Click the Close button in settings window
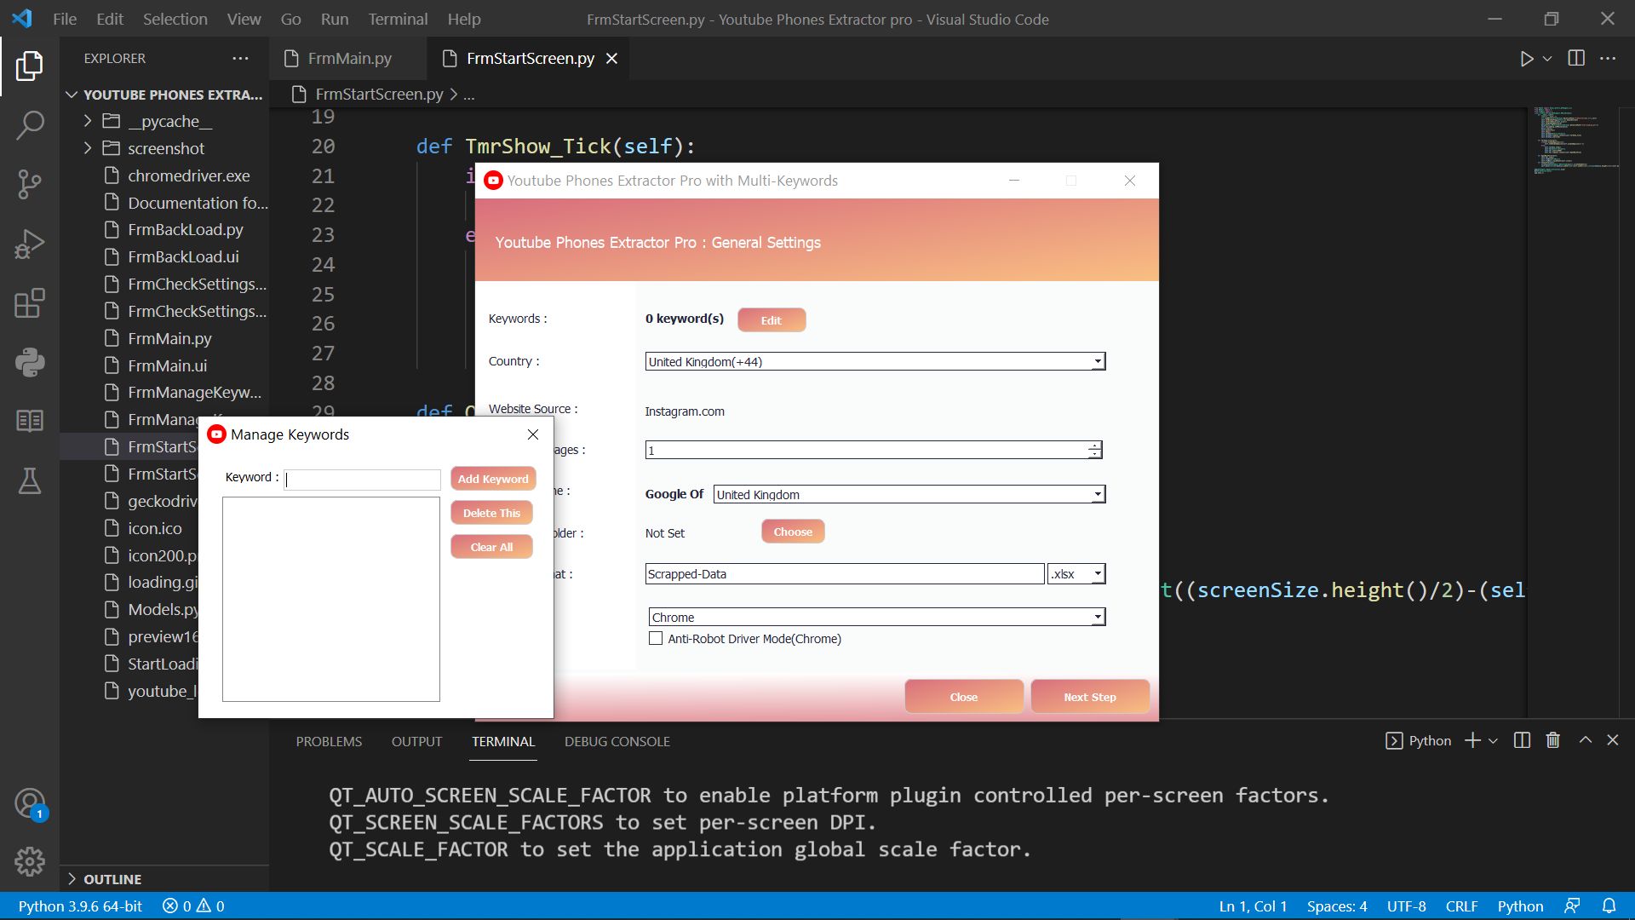This screenshot has height=920, width=1635. 964,696
